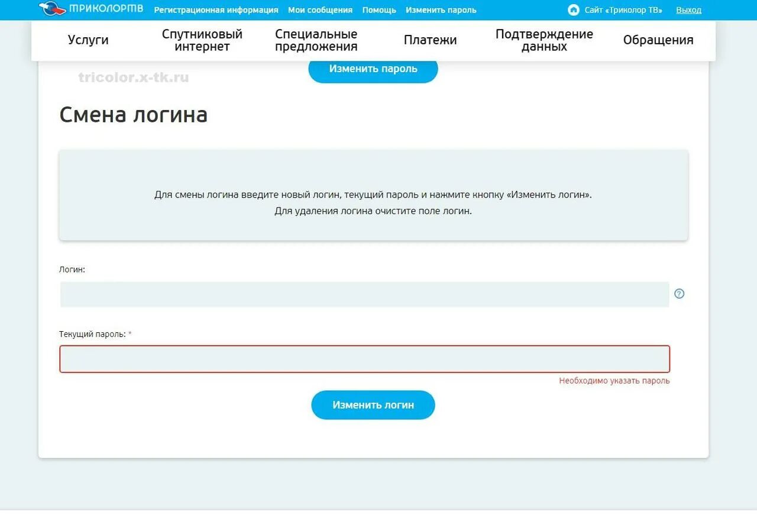Image resolution: width=757 pixels, height=515 pixels.
Task: Click Изменить пароль link in the top bar
Action: click(441, 10)
